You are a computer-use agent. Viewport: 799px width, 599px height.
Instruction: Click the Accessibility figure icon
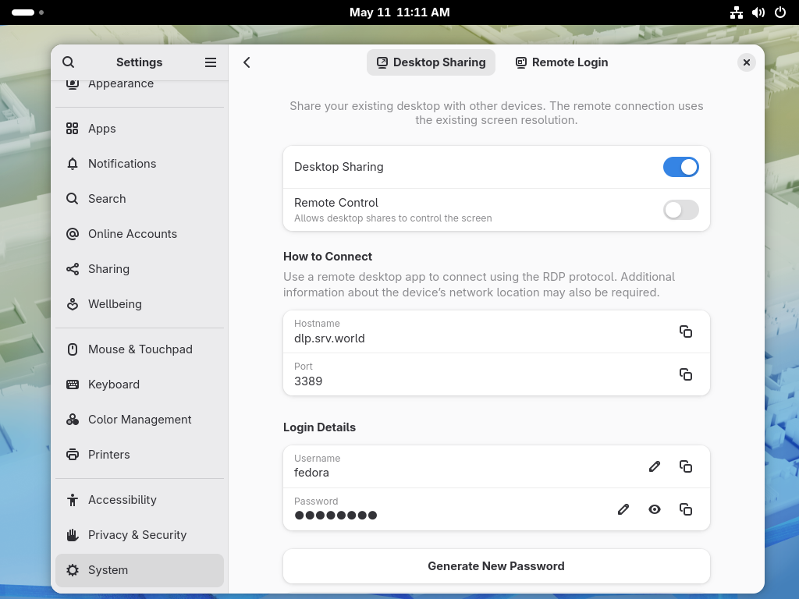(73, 500)
